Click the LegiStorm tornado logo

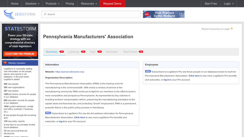(9, 14)
